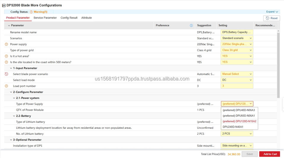This screenshot has height=158, width=284.
Task: Click the Preference info icon
Action: click(x=191, y=25)
